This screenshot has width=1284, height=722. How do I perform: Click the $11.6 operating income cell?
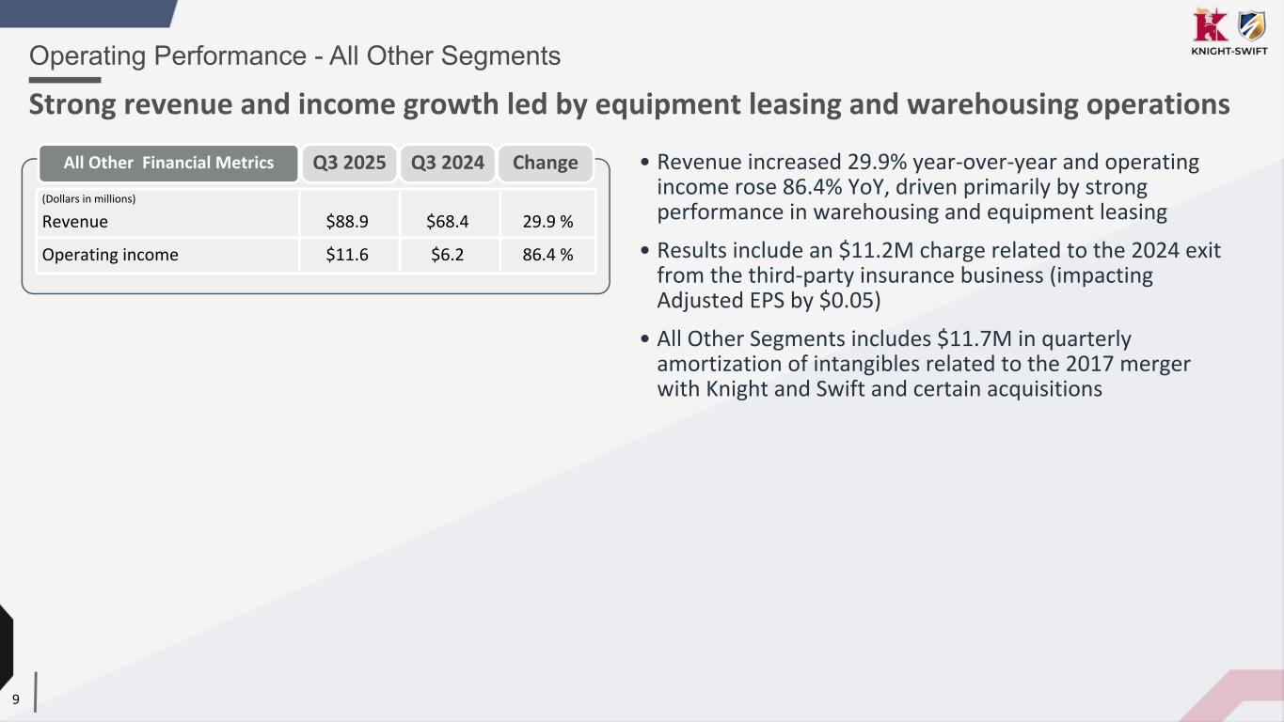tap(347, 255)
